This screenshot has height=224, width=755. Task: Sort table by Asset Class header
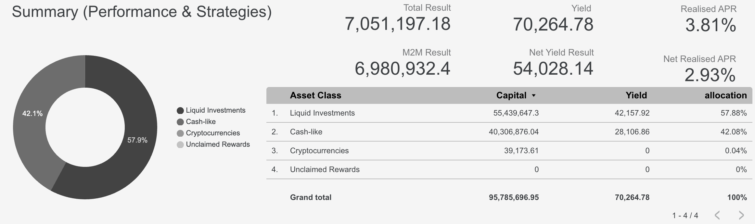[315, 95]
